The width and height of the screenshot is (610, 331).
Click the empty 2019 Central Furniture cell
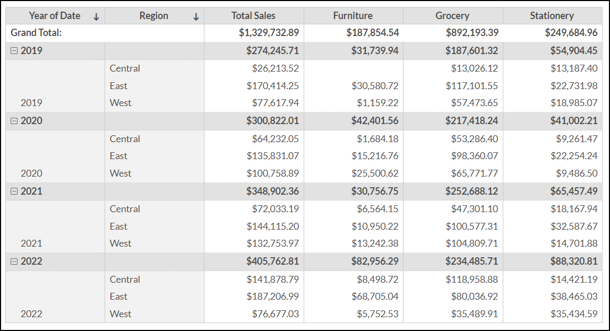pos(353,68)
